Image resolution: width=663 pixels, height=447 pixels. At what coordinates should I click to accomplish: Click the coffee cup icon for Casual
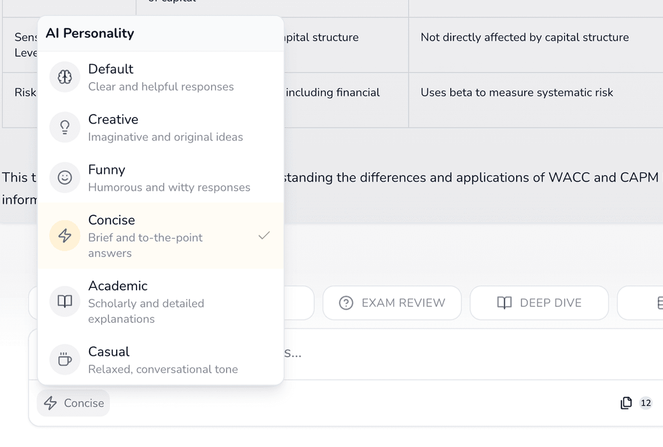pyautogui.click(x=65, y=360)
